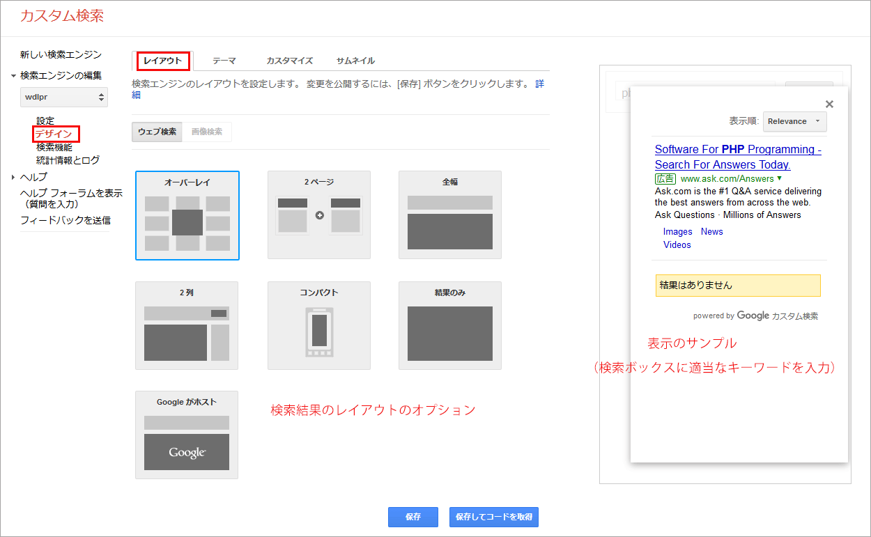Open the Videos sitelink

point(677,244)
